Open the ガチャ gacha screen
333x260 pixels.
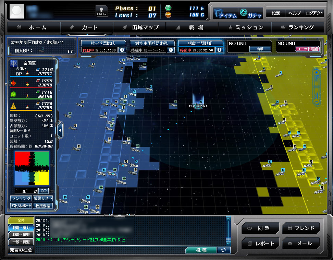click(251, 13)
